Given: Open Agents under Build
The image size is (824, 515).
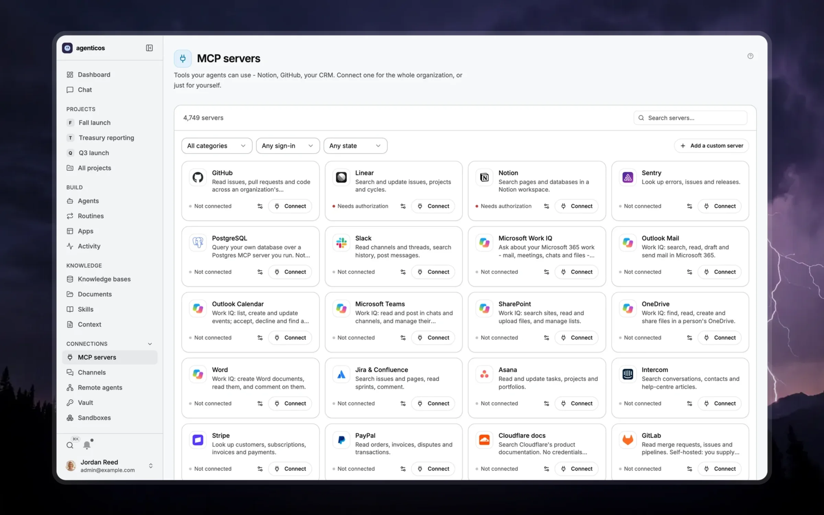Looking at the screenshot, I should (x=110, y=201).
